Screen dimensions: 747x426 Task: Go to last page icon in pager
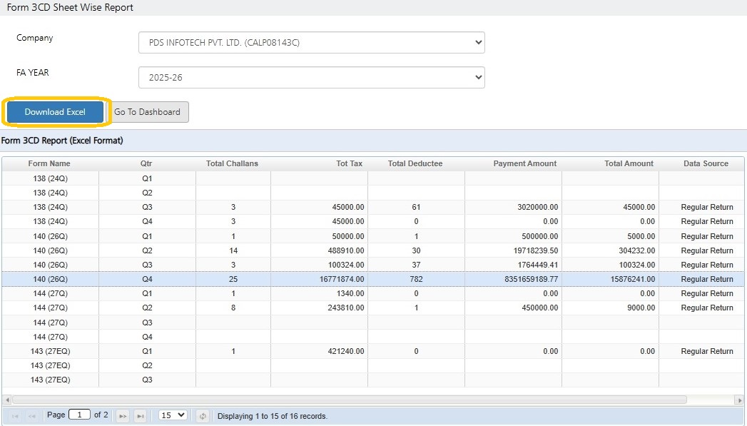pos(140,416)
